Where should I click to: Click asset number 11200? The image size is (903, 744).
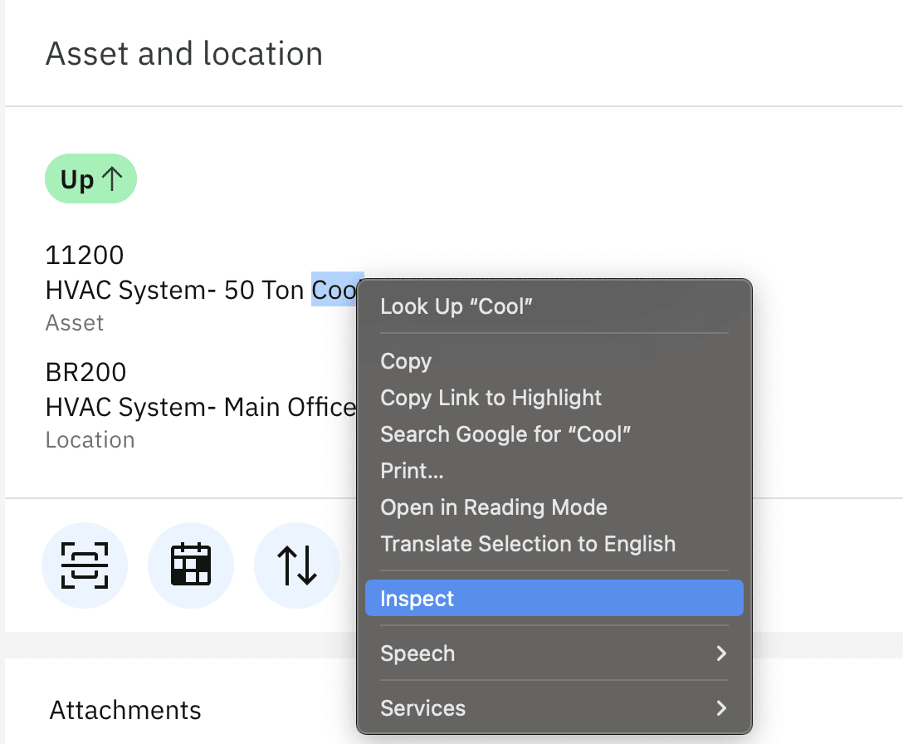pyautogui.click(x=85, y=254)
